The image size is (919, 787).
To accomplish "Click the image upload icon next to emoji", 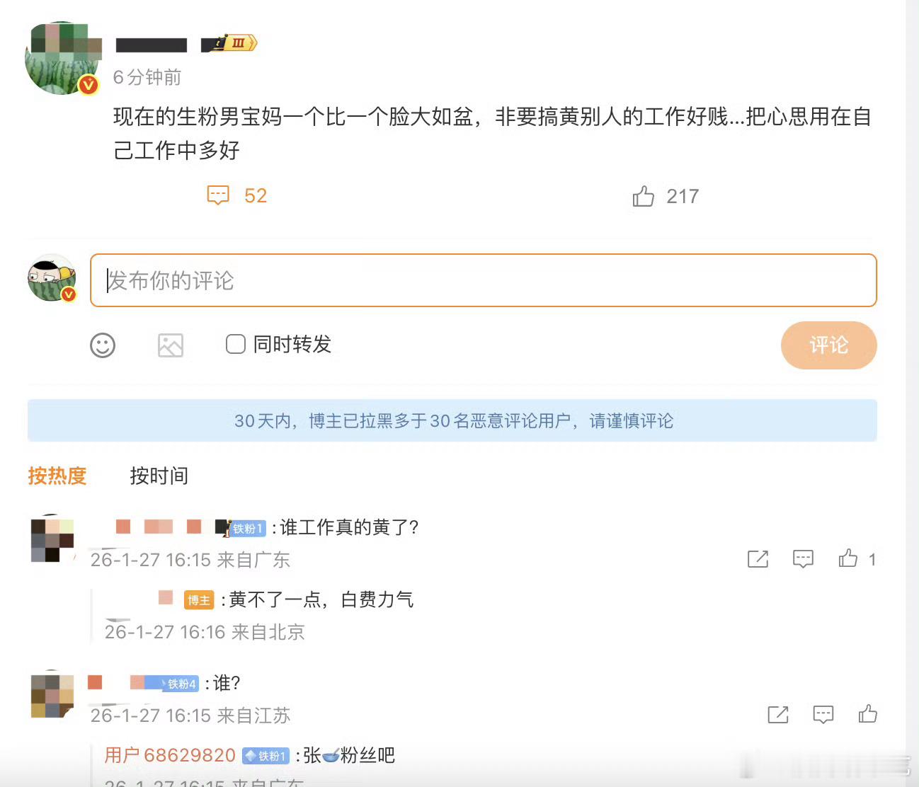I will 170,346.
